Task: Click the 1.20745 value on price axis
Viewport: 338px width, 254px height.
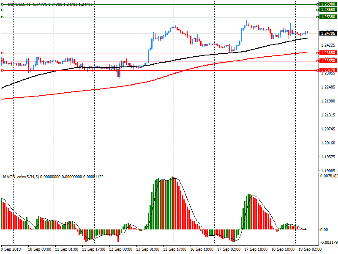Action: point(328,129)
